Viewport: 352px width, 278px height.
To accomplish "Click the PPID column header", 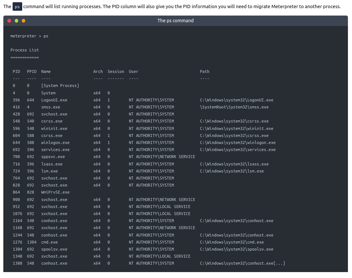I will point(32,72).
